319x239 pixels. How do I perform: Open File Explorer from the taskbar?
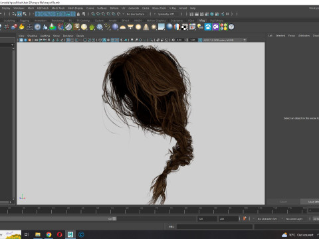click(38, 234)
